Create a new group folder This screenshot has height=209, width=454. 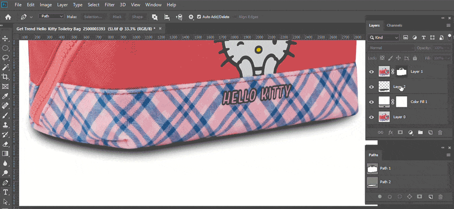click(x=420, y=133)
